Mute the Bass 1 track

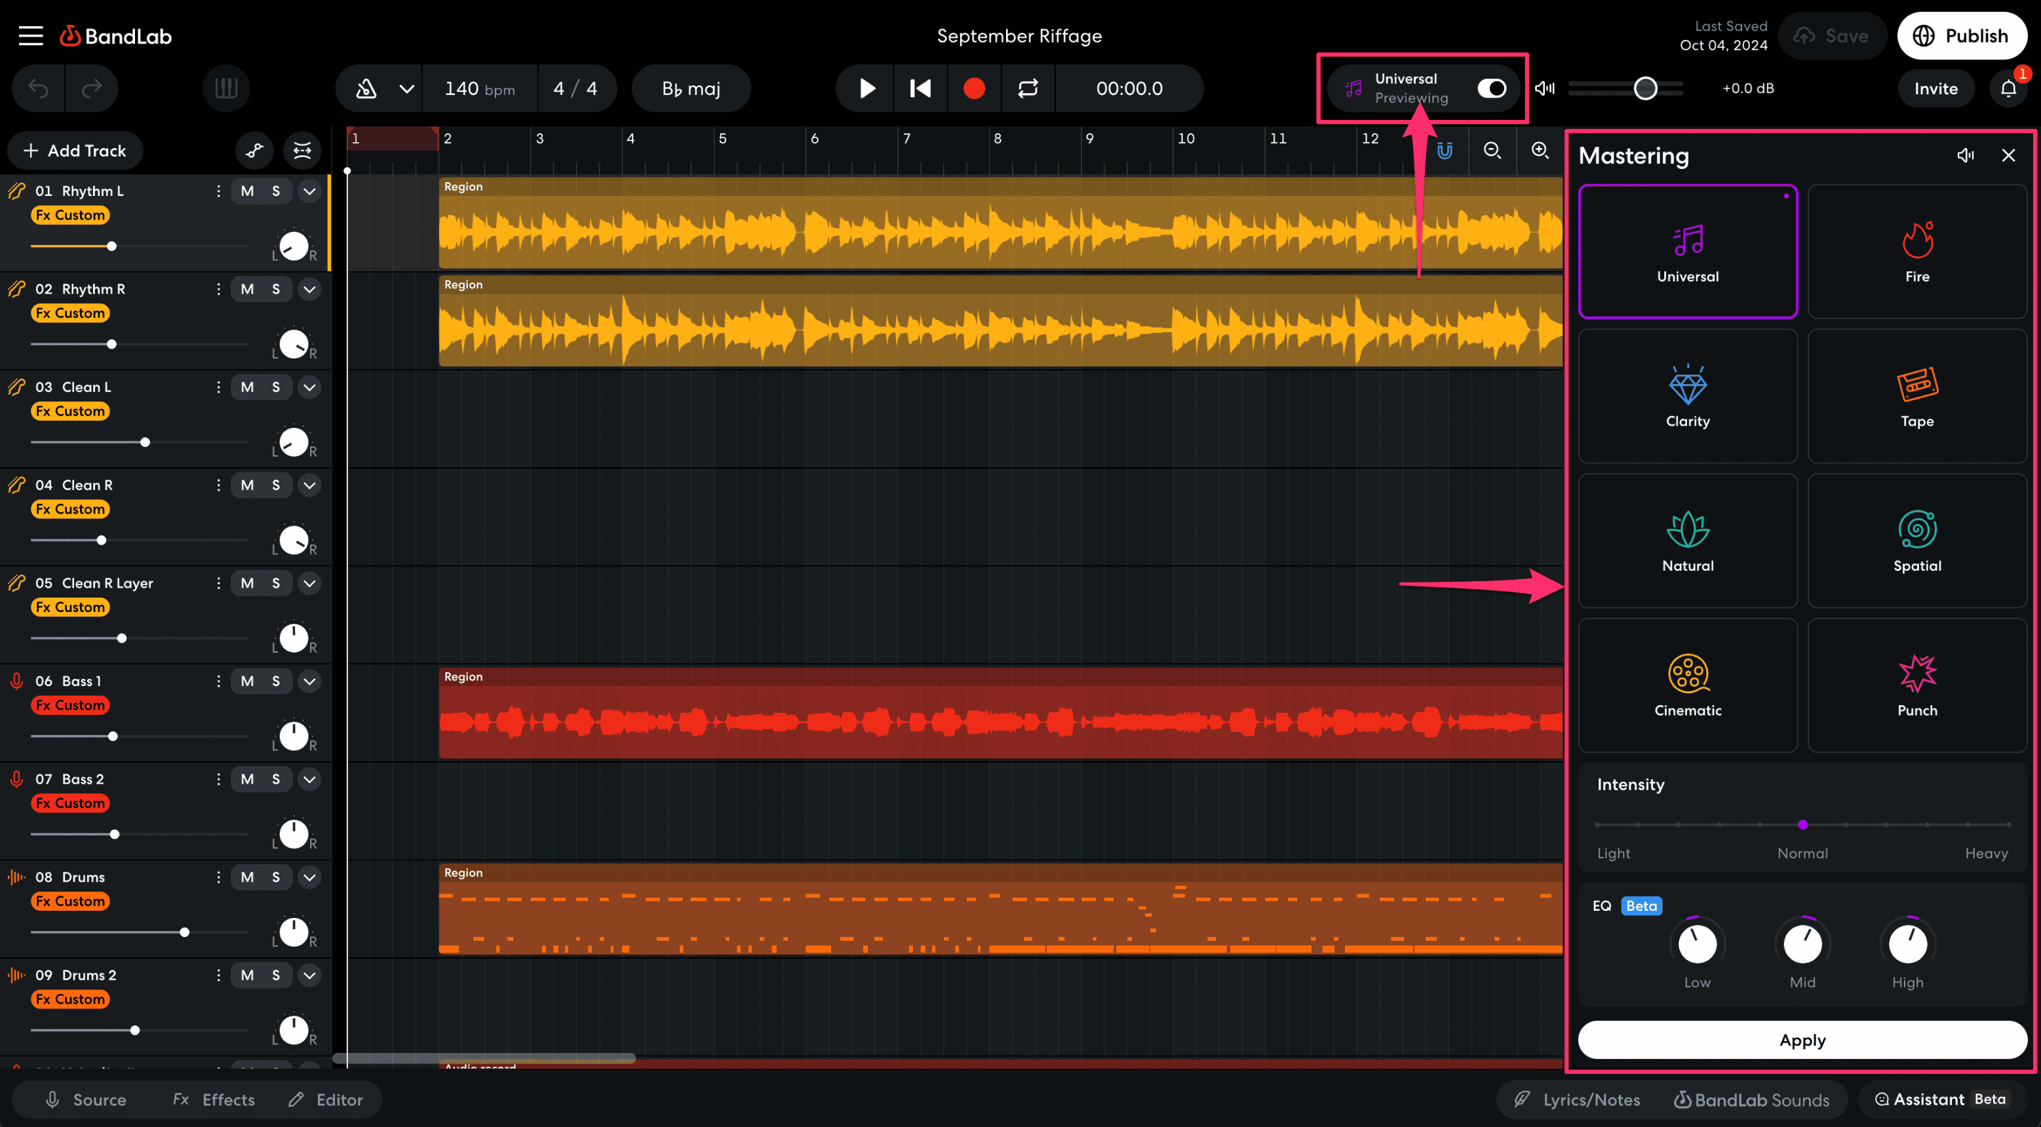pyautogui.click(x=247, y=681)
